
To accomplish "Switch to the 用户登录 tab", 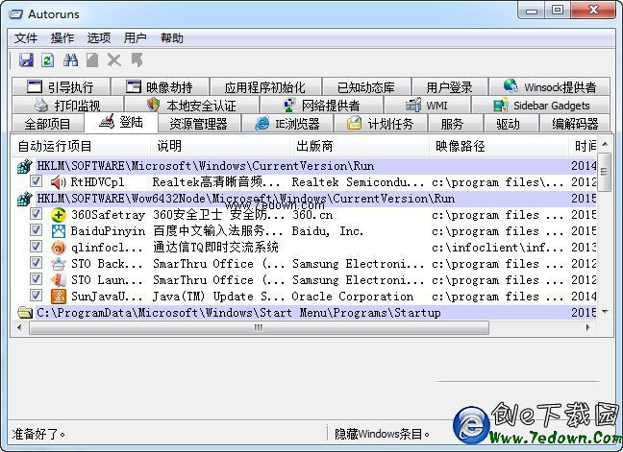I will (x=449, y=86).
